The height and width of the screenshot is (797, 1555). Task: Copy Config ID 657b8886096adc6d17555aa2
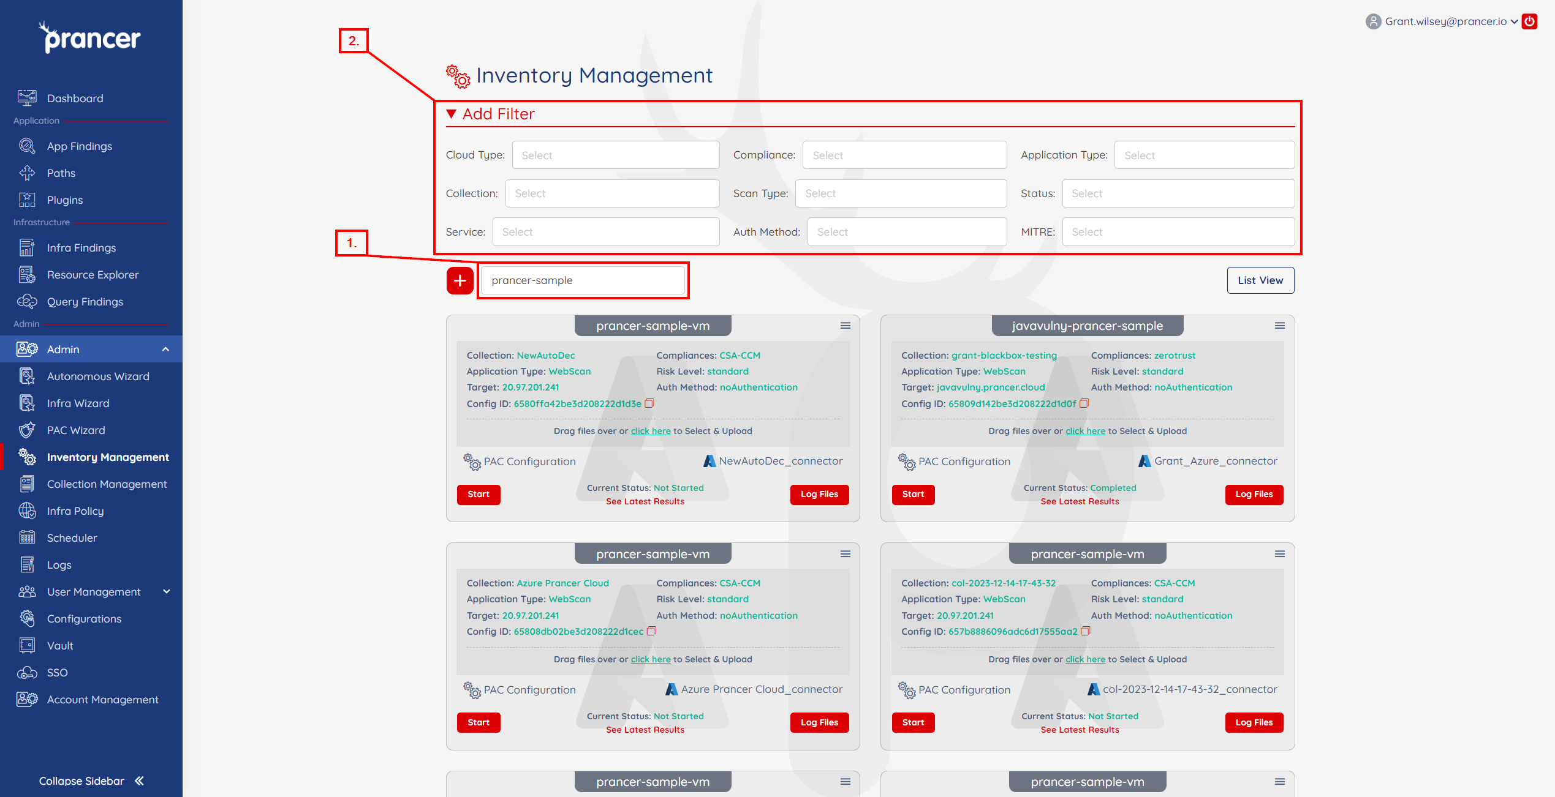coord(1085,631)
